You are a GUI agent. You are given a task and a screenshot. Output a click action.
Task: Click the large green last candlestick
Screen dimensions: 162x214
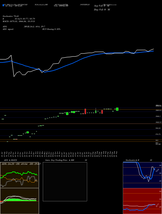(x=117, y=109)
